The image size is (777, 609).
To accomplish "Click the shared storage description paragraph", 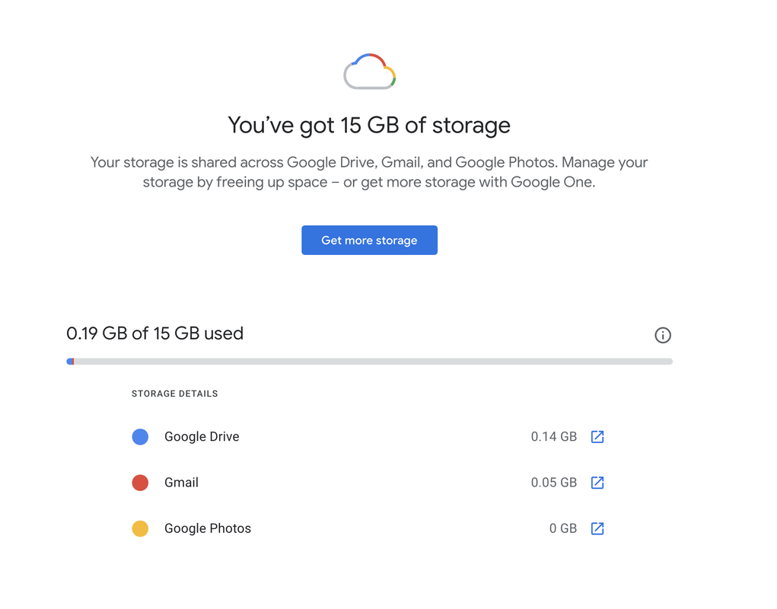I will click(369, 173).
